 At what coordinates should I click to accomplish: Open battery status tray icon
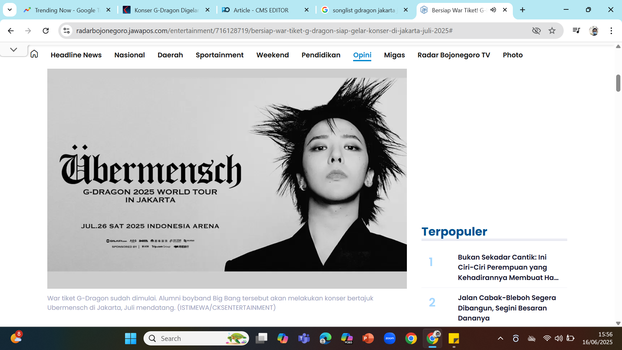tap(570, 338)
